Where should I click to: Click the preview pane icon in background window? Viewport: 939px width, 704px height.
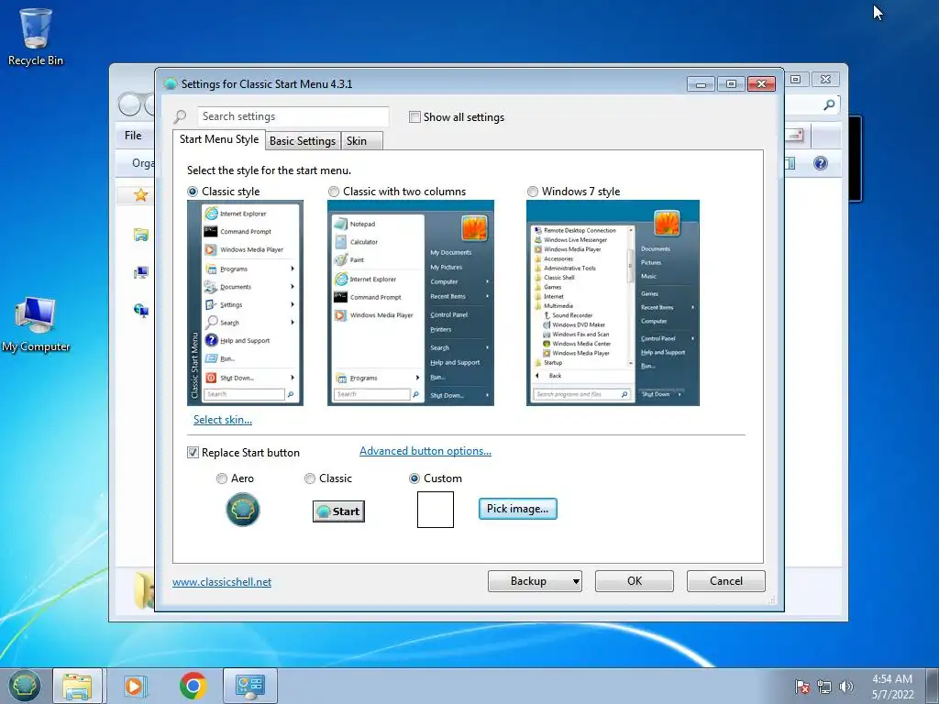point(790,163)
